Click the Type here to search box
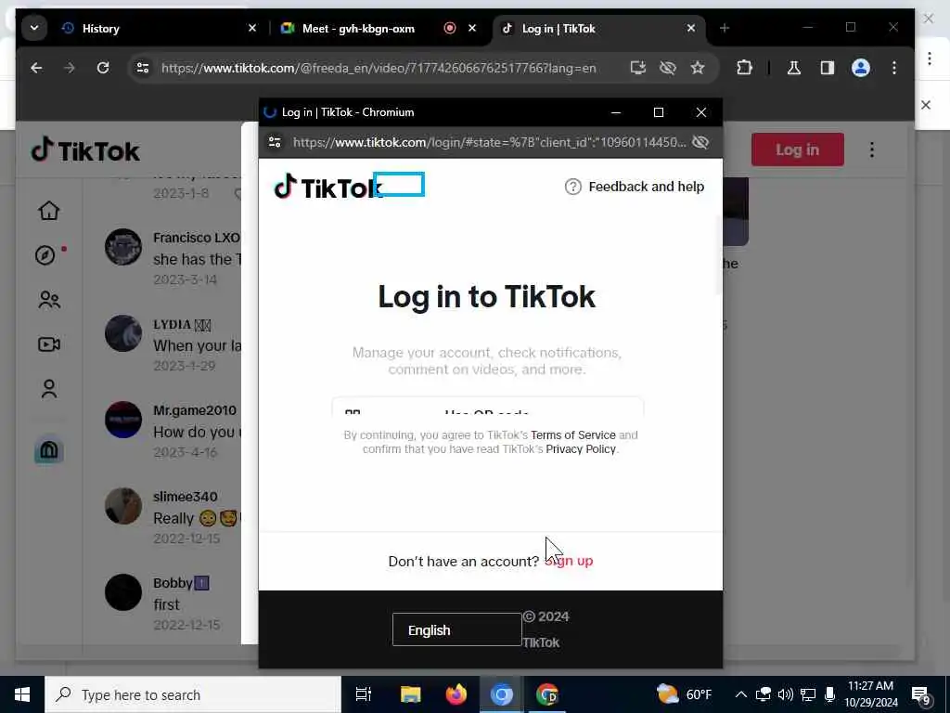Screen dimensions: 950x713 point(193,694)
